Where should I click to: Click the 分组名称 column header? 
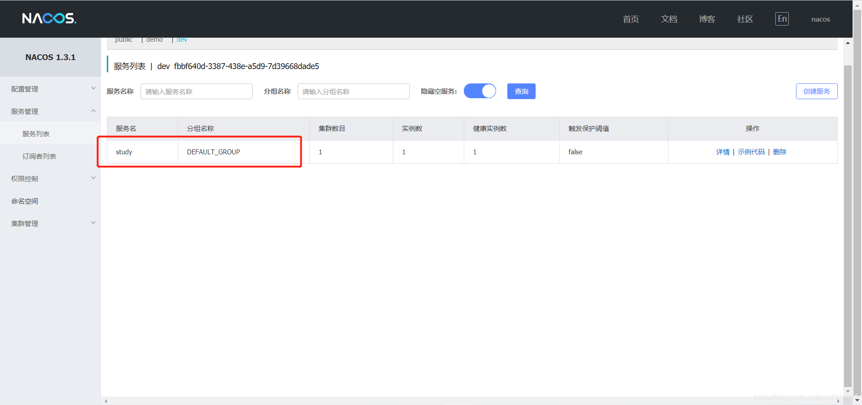click(244, 129)
